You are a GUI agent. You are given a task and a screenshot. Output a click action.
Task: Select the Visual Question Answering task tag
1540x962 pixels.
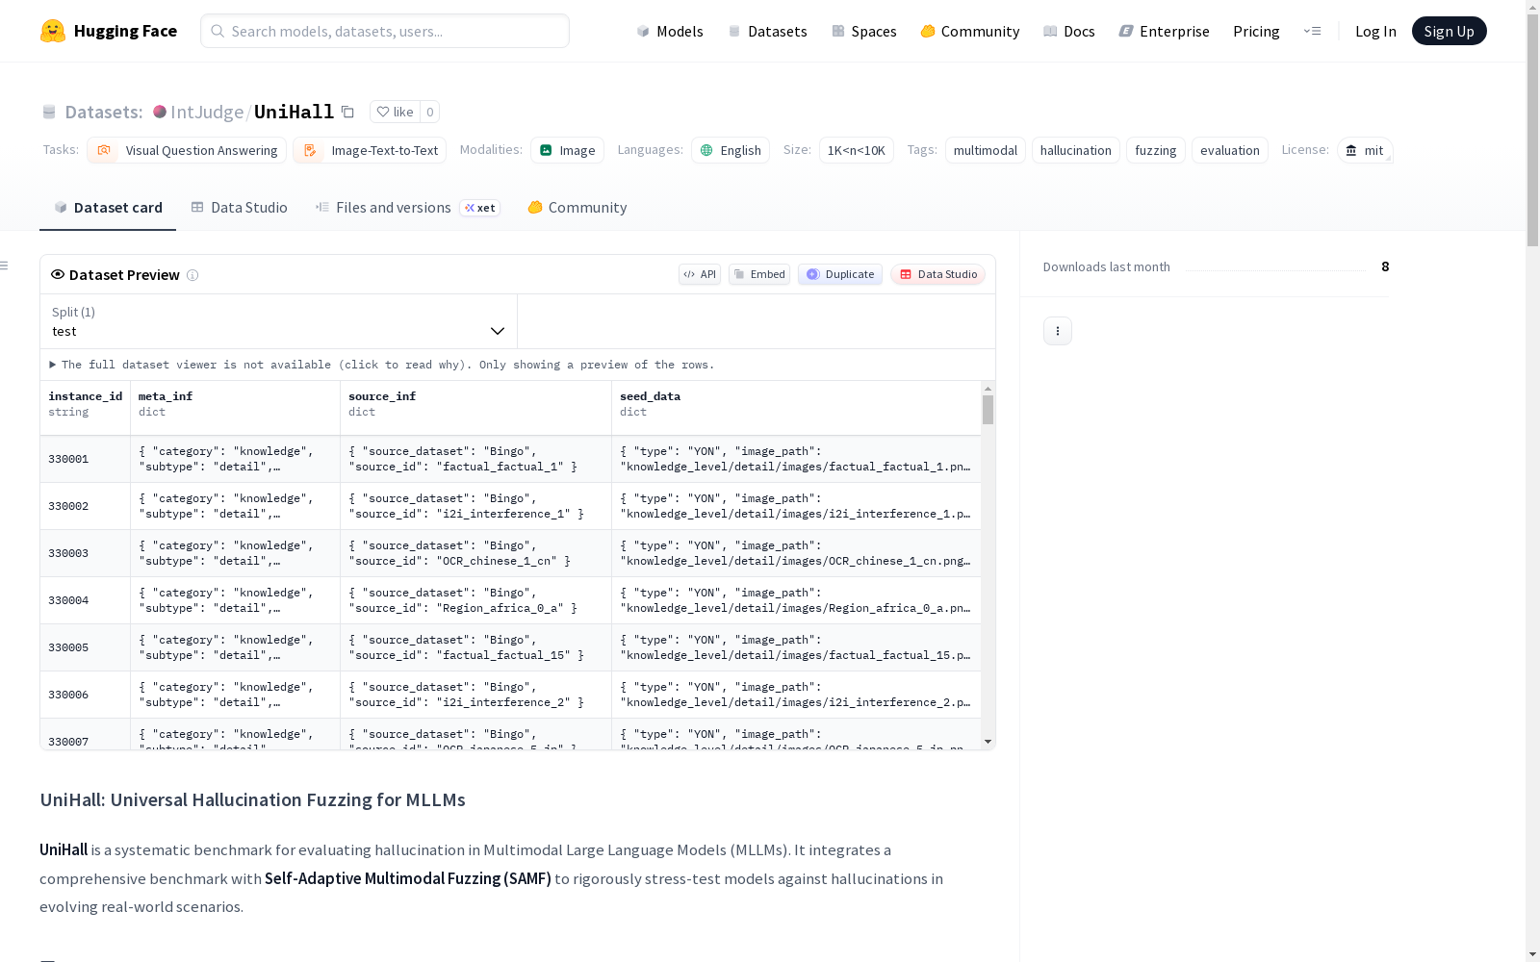(187, 150)
